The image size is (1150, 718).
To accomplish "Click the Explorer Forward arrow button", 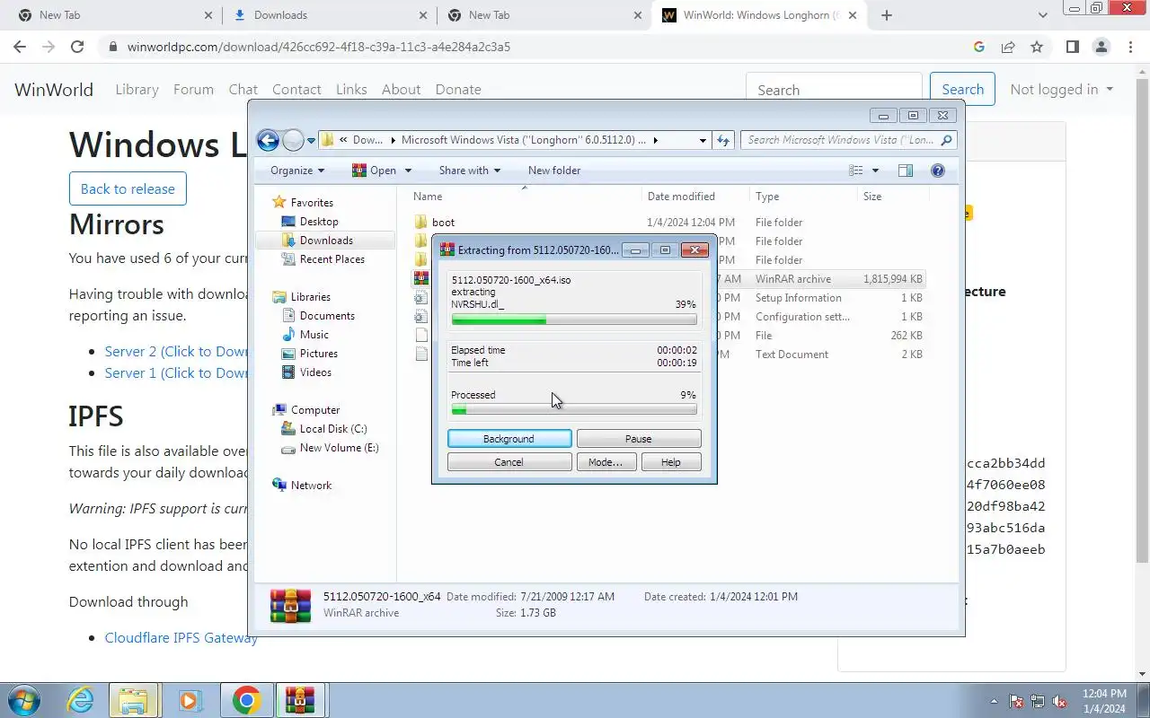I will [x=293, y=140].
